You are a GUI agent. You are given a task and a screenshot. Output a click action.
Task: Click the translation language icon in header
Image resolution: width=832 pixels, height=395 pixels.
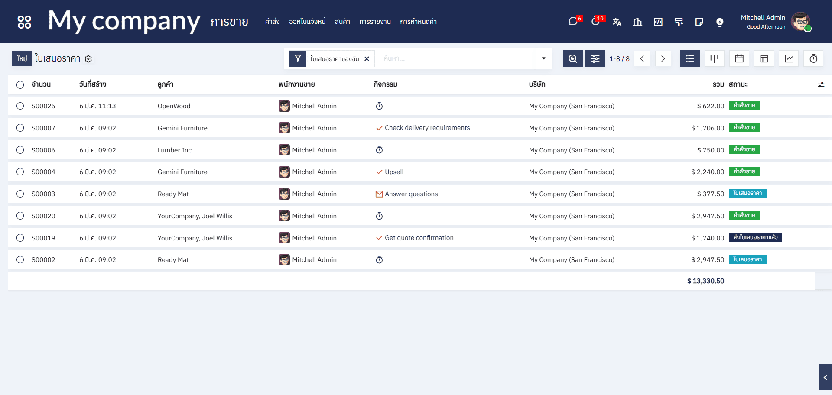(x=617, y=22)
